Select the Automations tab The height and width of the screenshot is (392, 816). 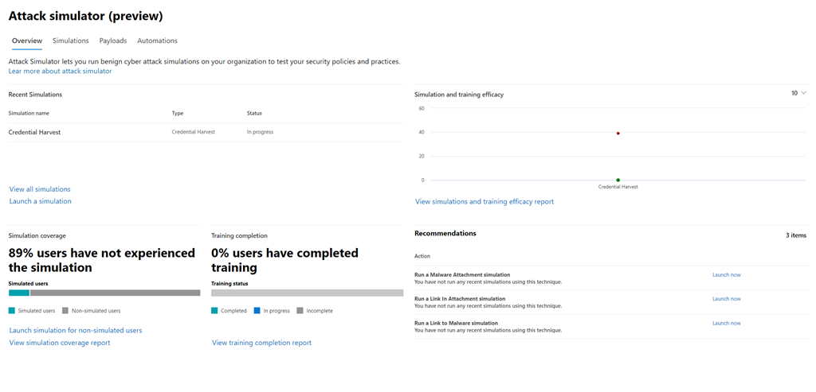(x=157, y=41)
